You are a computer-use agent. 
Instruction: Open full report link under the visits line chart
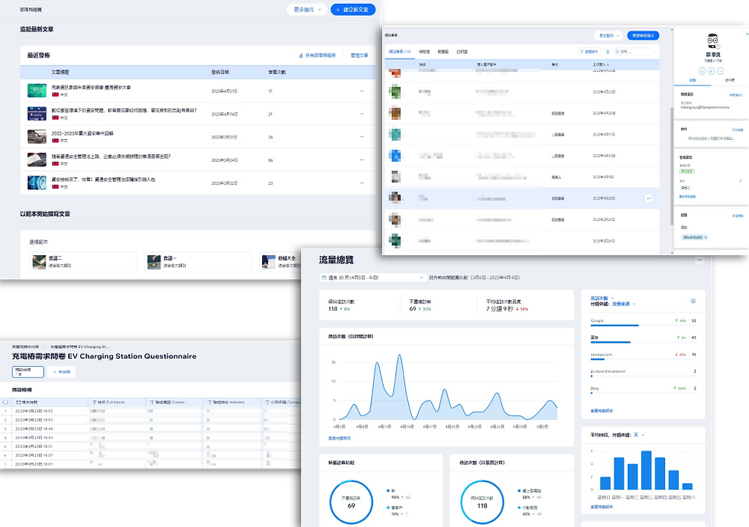click(339, 438)
